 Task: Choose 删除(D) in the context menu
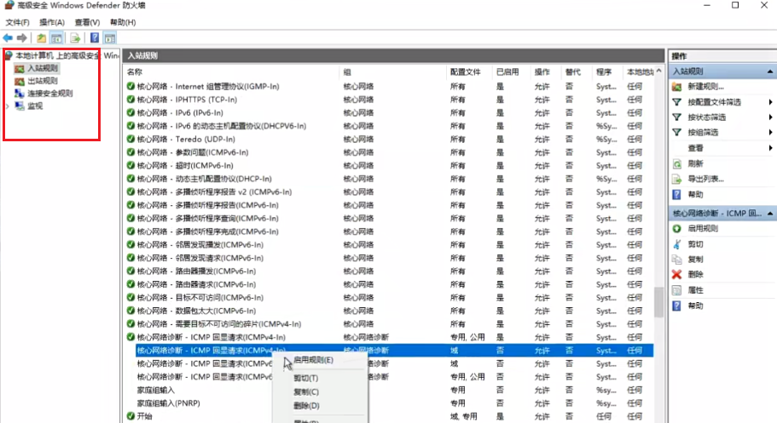point(306,406)
